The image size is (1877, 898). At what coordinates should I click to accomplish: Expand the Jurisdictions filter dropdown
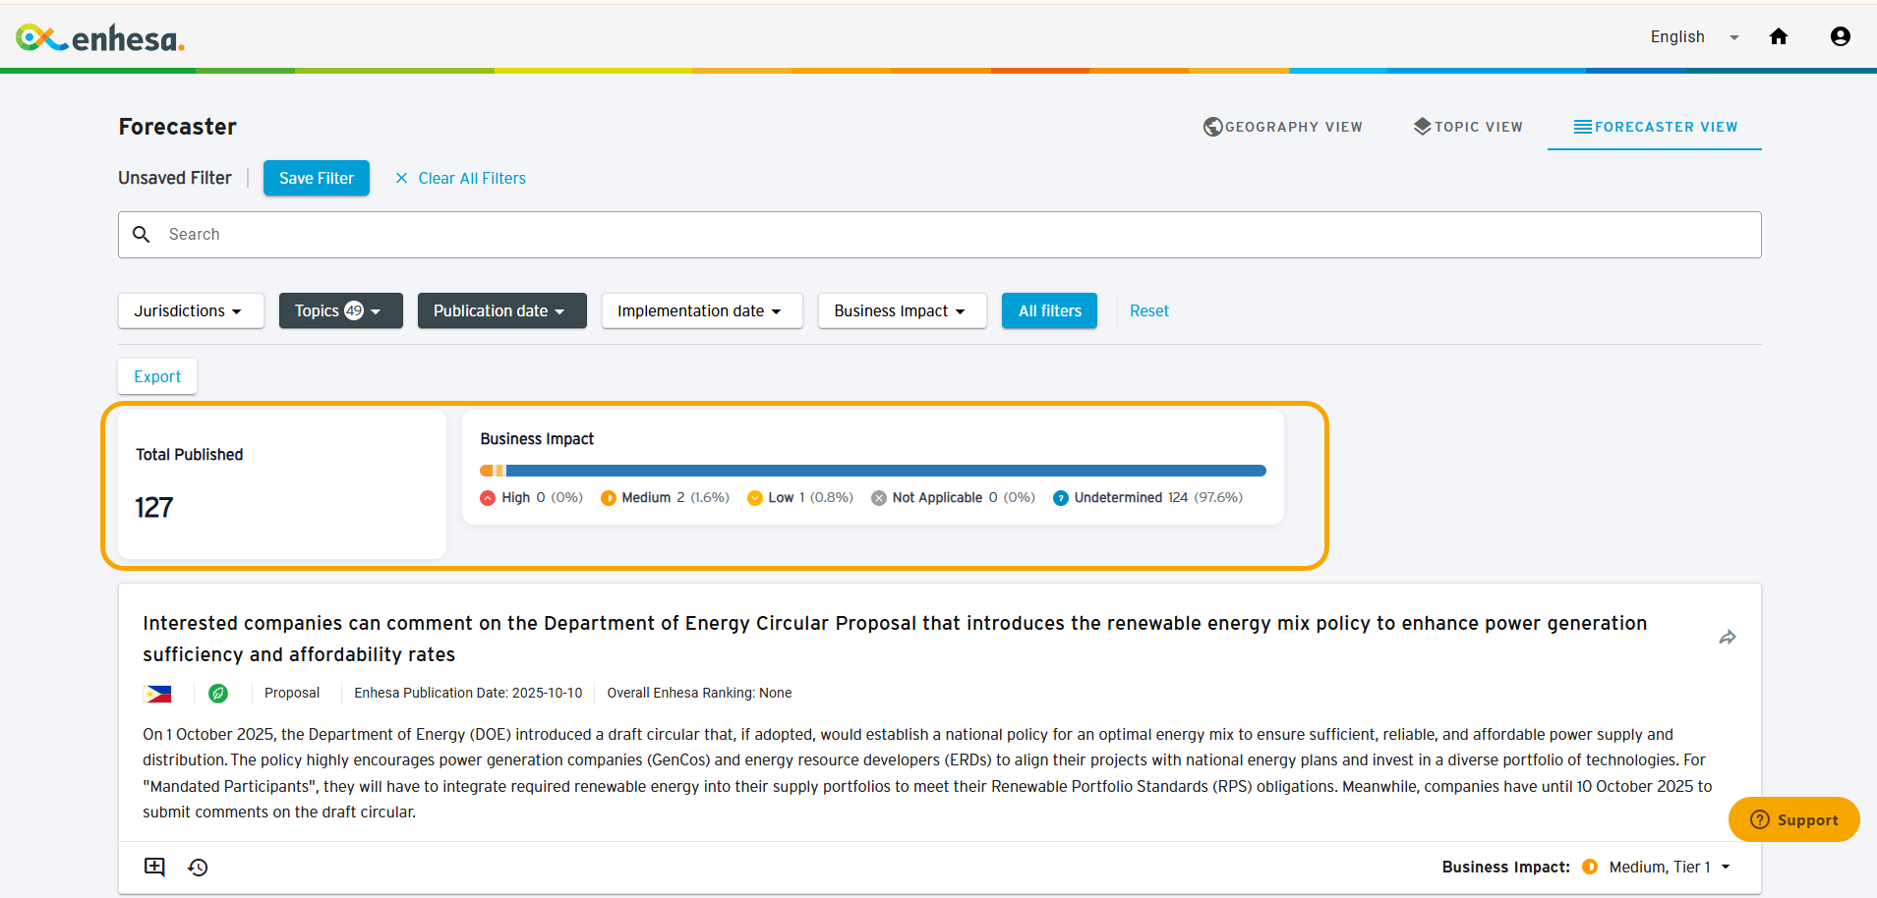point(191,310)
